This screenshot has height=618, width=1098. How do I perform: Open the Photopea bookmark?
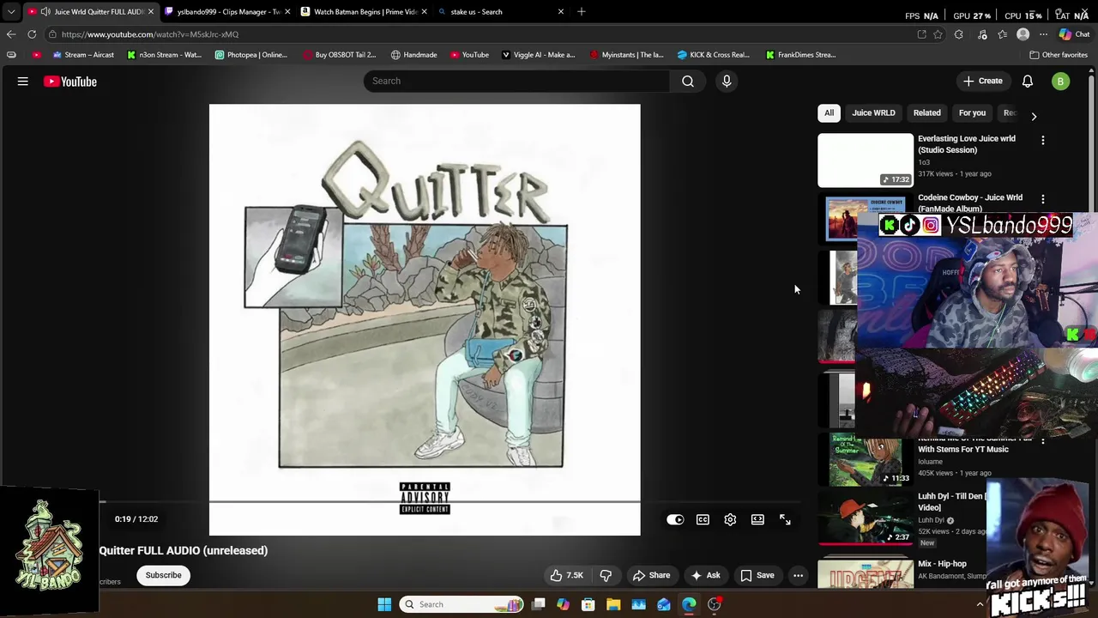[251, 55]
